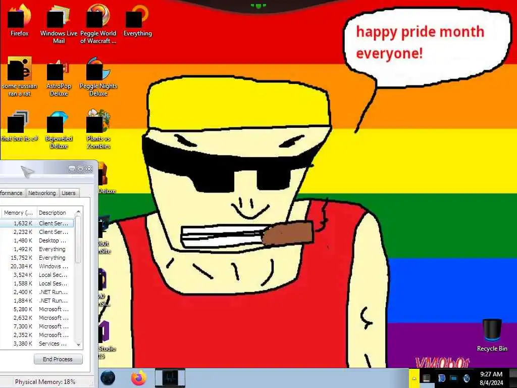The image size is (517, 388).
Task: Click the process list scrollbar down arrow
Action: coord(78,345)
